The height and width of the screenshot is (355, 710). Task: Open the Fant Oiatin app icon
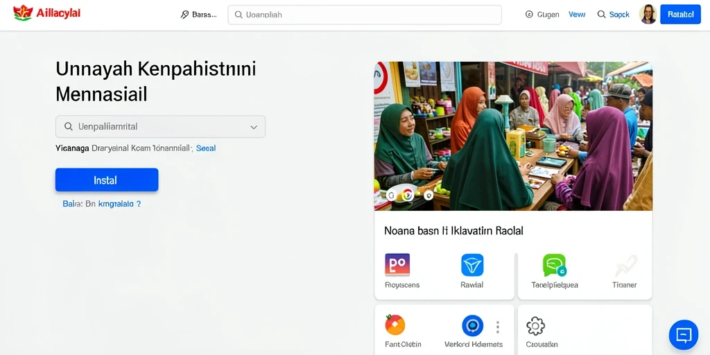395,324
